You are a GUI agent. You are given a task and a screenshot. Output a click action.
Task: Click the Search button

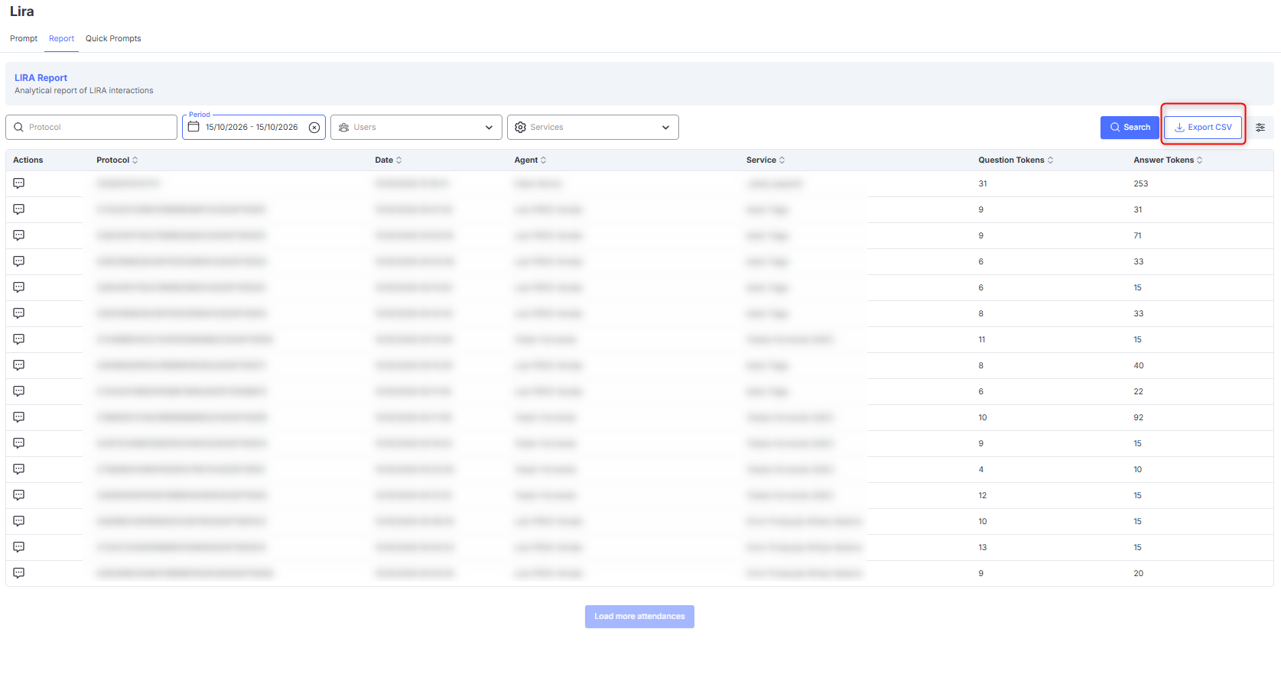[1130, 128]
